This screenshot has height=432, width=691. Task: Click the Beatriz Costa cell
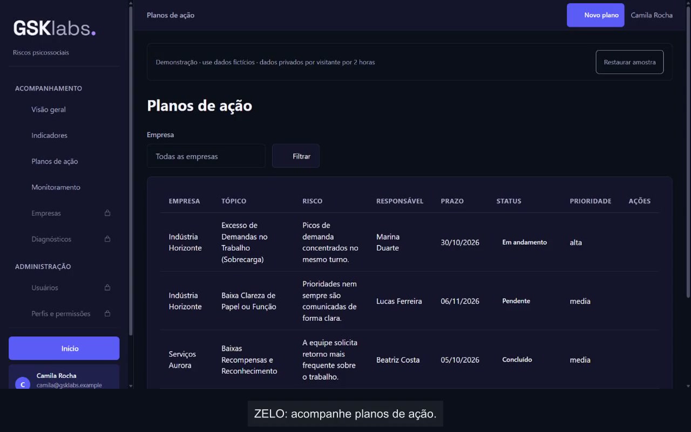tap(398, 360)
